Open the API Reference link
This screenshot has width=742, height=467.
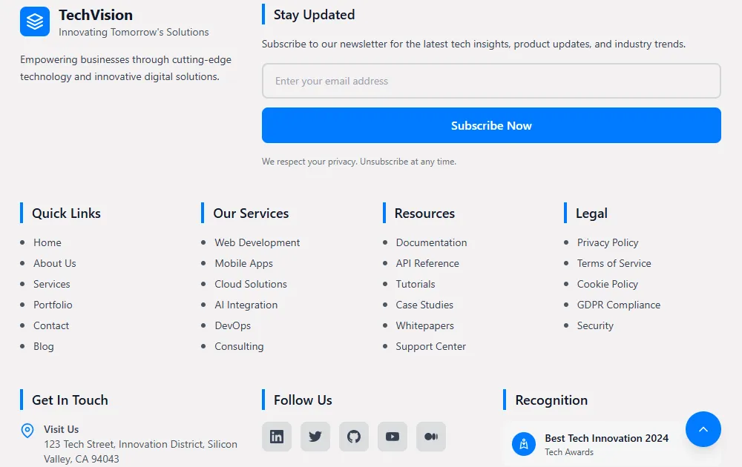(x=427, y=263)
